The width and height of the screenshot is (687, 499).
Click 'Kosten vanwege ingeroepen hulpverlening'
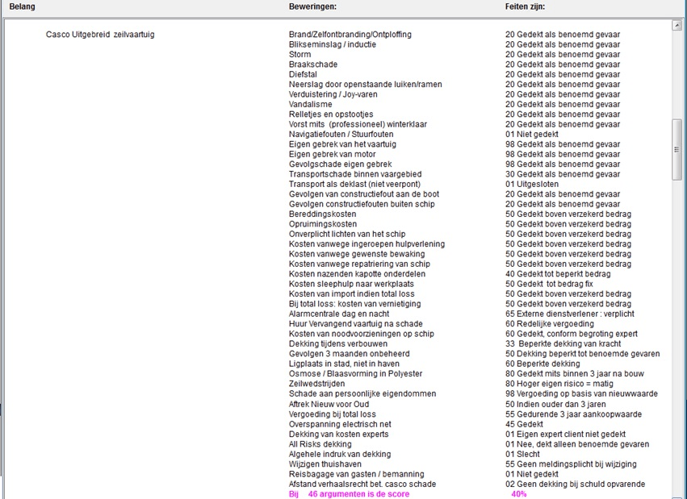tap(367, 244)
